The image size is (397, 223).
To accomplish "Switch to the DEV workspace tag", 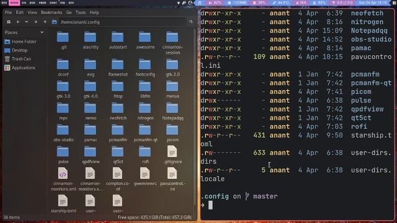I will [4, 2].
